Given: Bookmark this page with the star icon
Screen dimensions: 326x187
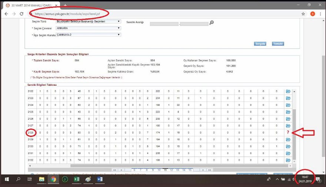Looking at the screenshot, I should (x=303, y=14).
